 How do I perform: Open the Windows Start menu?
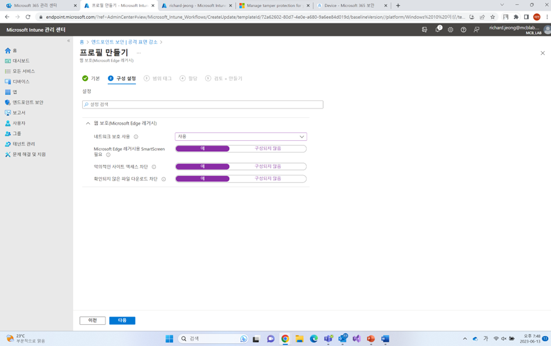(169, 338)
